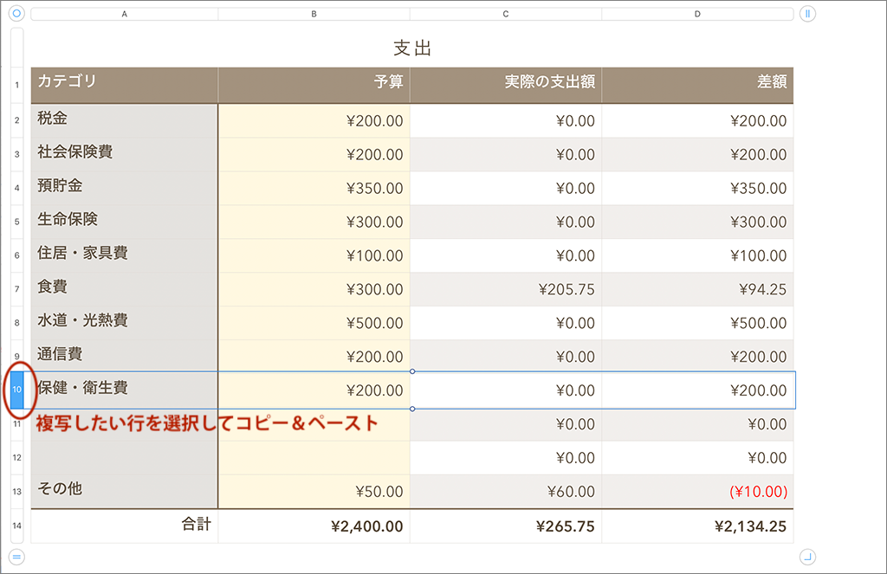Select the 保健・衛生費 category cell
The image size is (887, 574).
point(125,390)
